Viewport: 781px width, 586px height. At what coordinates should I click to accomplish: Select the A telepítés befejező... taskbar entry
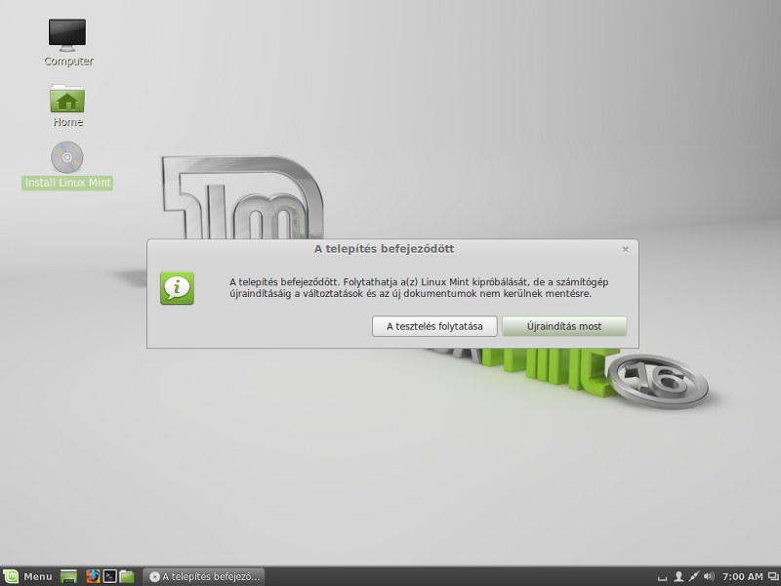[204, 576]
